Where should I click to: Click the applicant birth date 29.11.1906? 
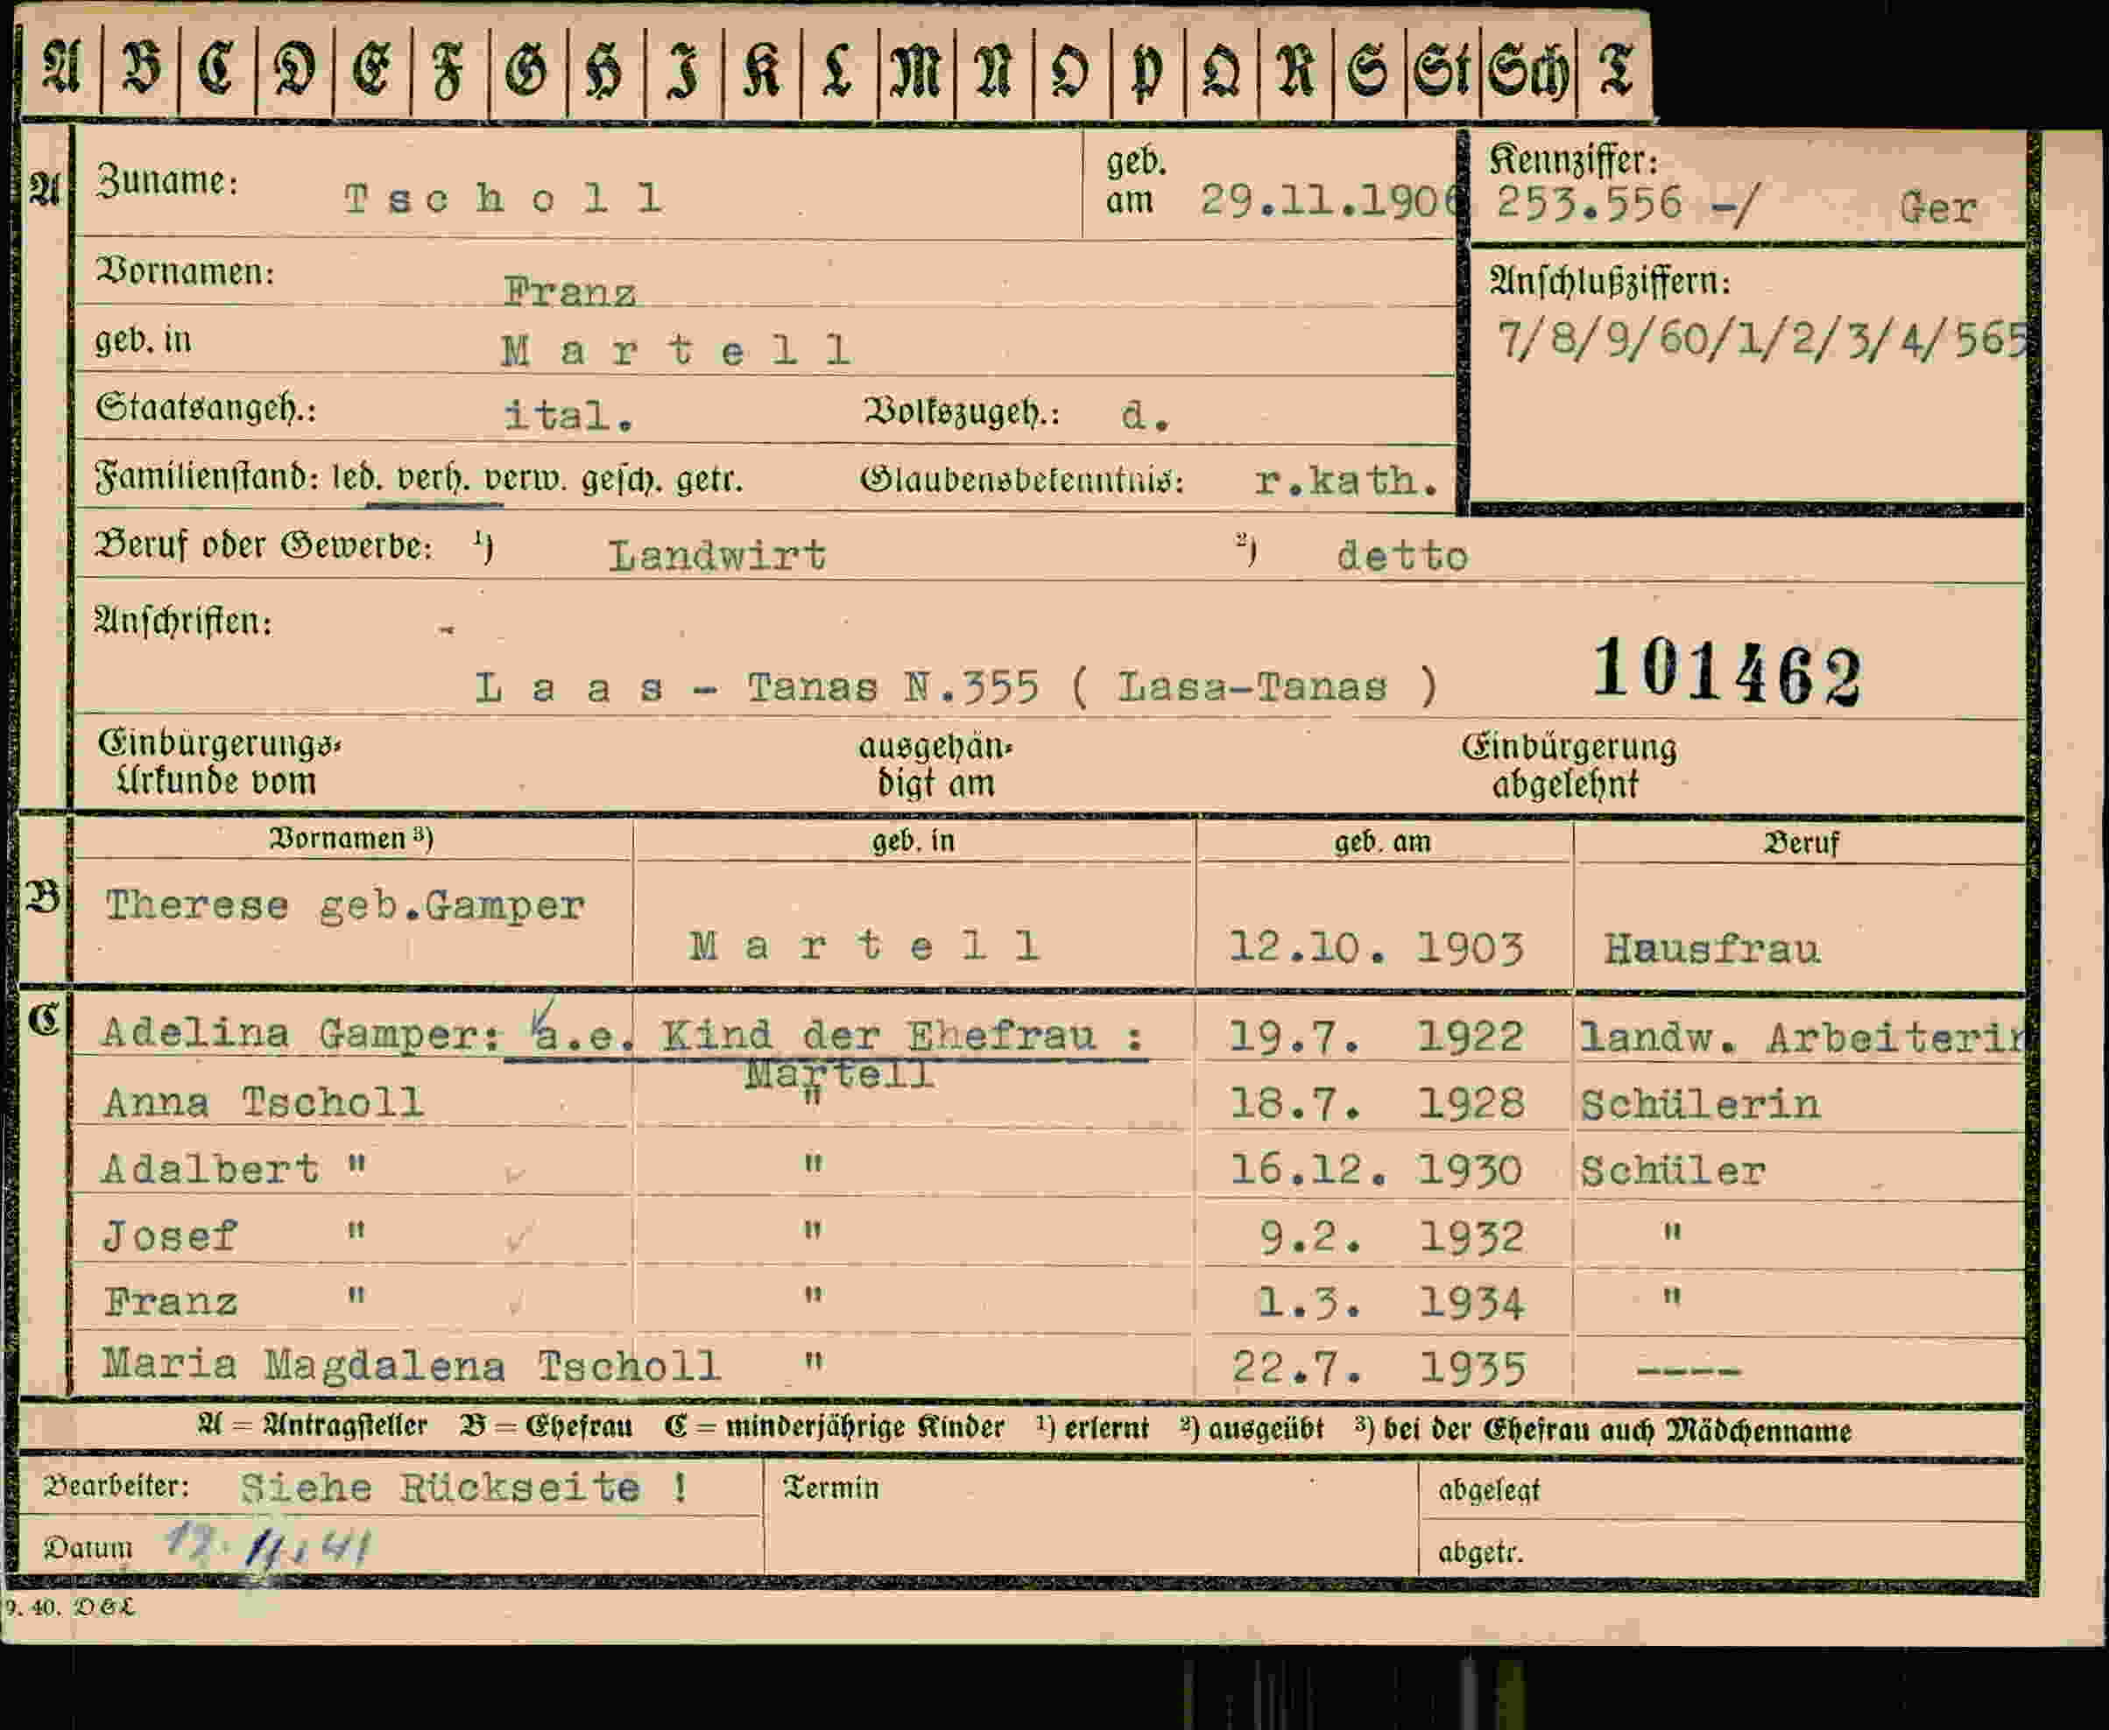click(1330, 201)
